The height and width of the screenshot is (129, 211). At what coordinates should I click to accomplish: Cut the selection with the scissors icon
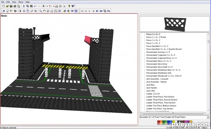pos(24,6)
